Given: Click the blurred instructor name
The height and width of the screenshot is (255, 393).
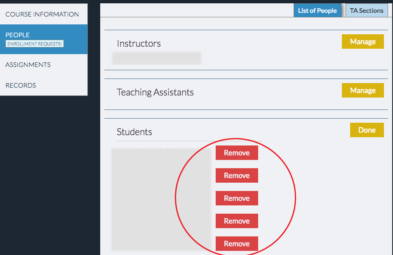Looking at the screenshot, I should click(x=157, y=58).
